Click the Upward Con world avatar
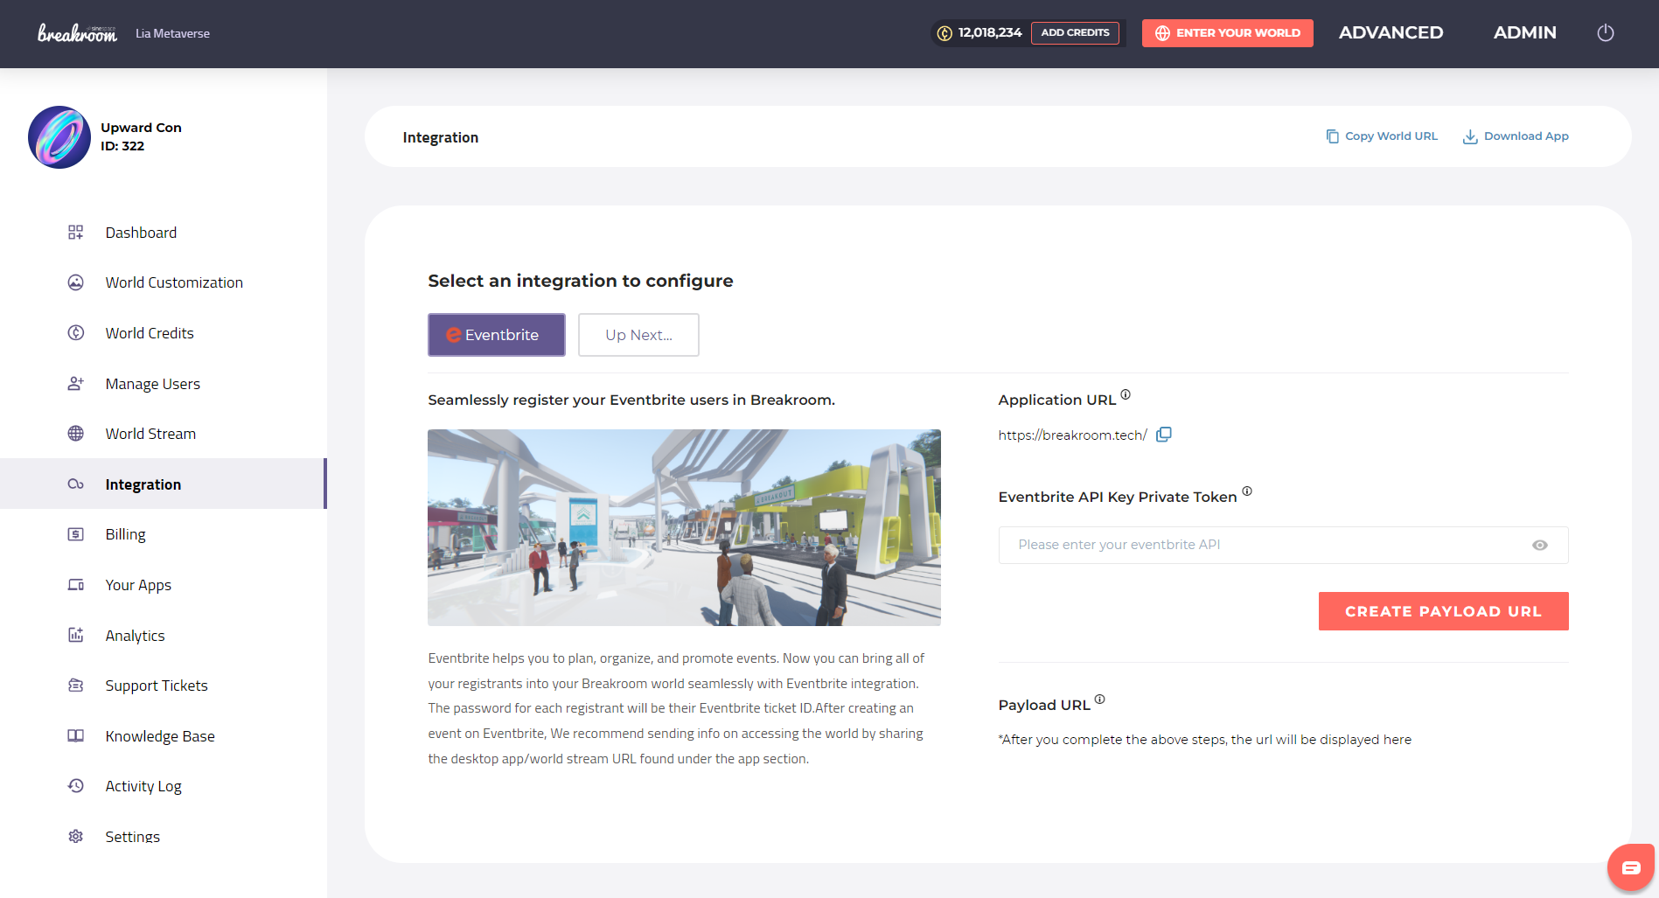Viewport: 1659px width, 898px height. (x=59, y=137)
